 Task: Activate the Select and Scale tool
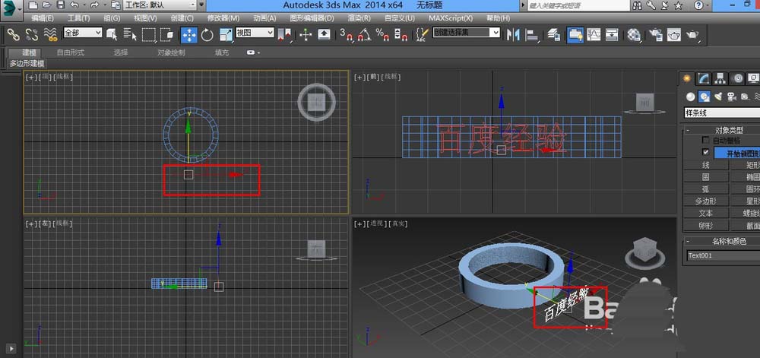click(226, 34)
